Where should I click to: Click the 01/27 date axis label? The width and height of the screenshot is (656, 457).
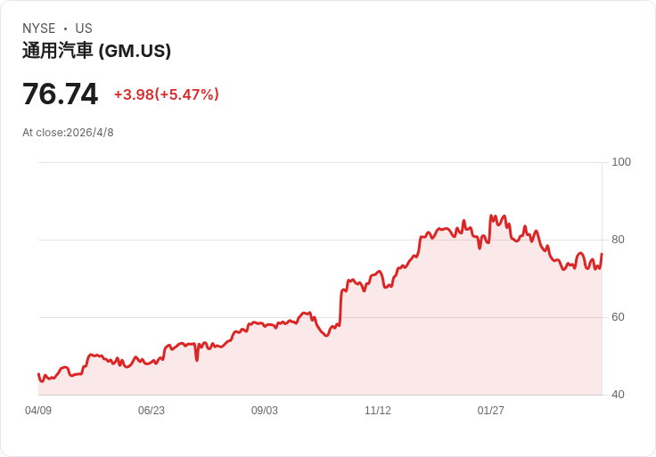click(x=491, y=411)
